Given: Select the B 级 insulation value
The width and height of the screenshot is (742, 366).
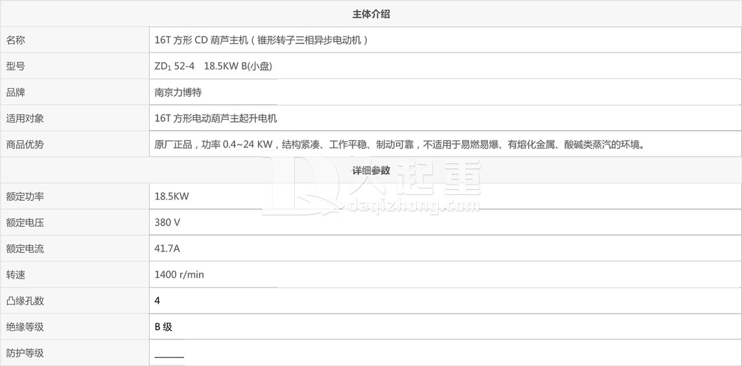Looking at the screenshot, I should coord(164,326).
